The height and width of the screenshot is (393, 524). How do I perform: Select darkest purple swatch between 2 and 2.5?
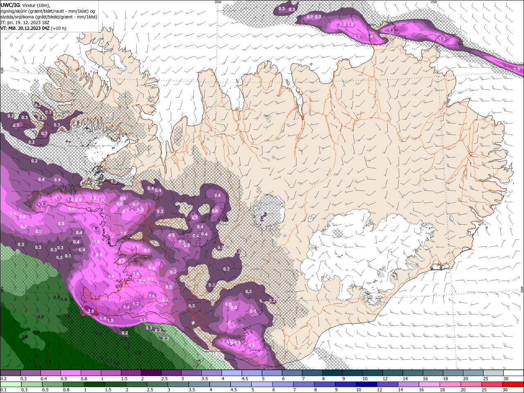pyautogui.click(x=151, y=373)
